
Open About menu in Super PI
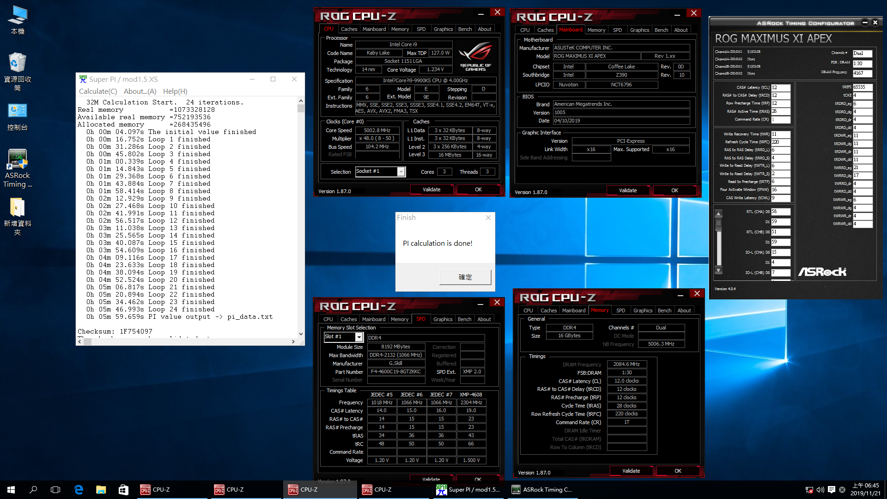pyautogui.click(x=140, y=91)
